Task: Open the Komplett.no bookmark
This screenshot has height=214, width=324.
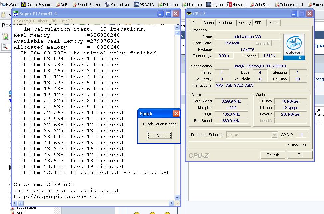Action: click(x=118, y=4)
